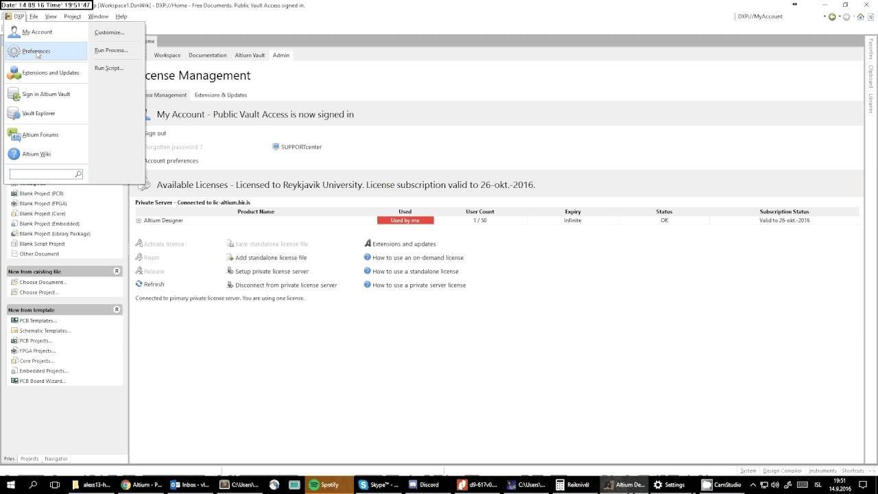Choose Customize... in the DXP menu
The height and width of the screenshot is (494, 878).
pyautogui.click(x=110, y=32)
